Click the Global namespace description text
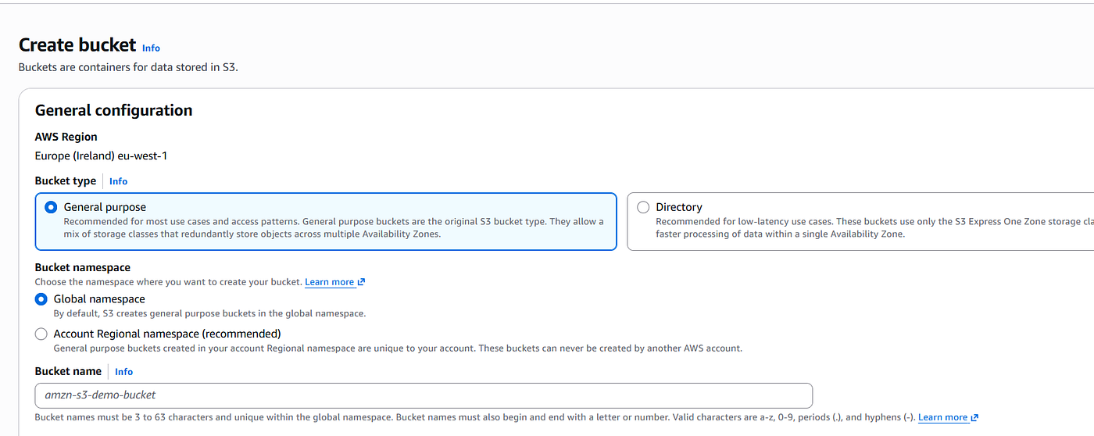Image resolution: width=1094 pixels, height=436 pixels. (209, 313)
